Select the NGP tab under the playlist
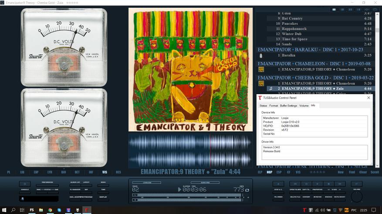Viewport: 382px width, 214px height. click(x=270, y=172)
